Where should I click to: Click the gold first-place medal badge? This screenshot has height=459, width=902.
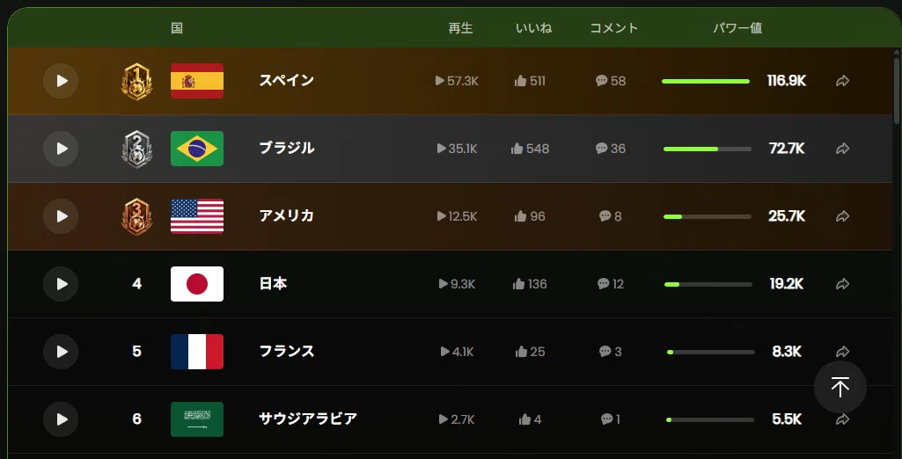(136, 82)
